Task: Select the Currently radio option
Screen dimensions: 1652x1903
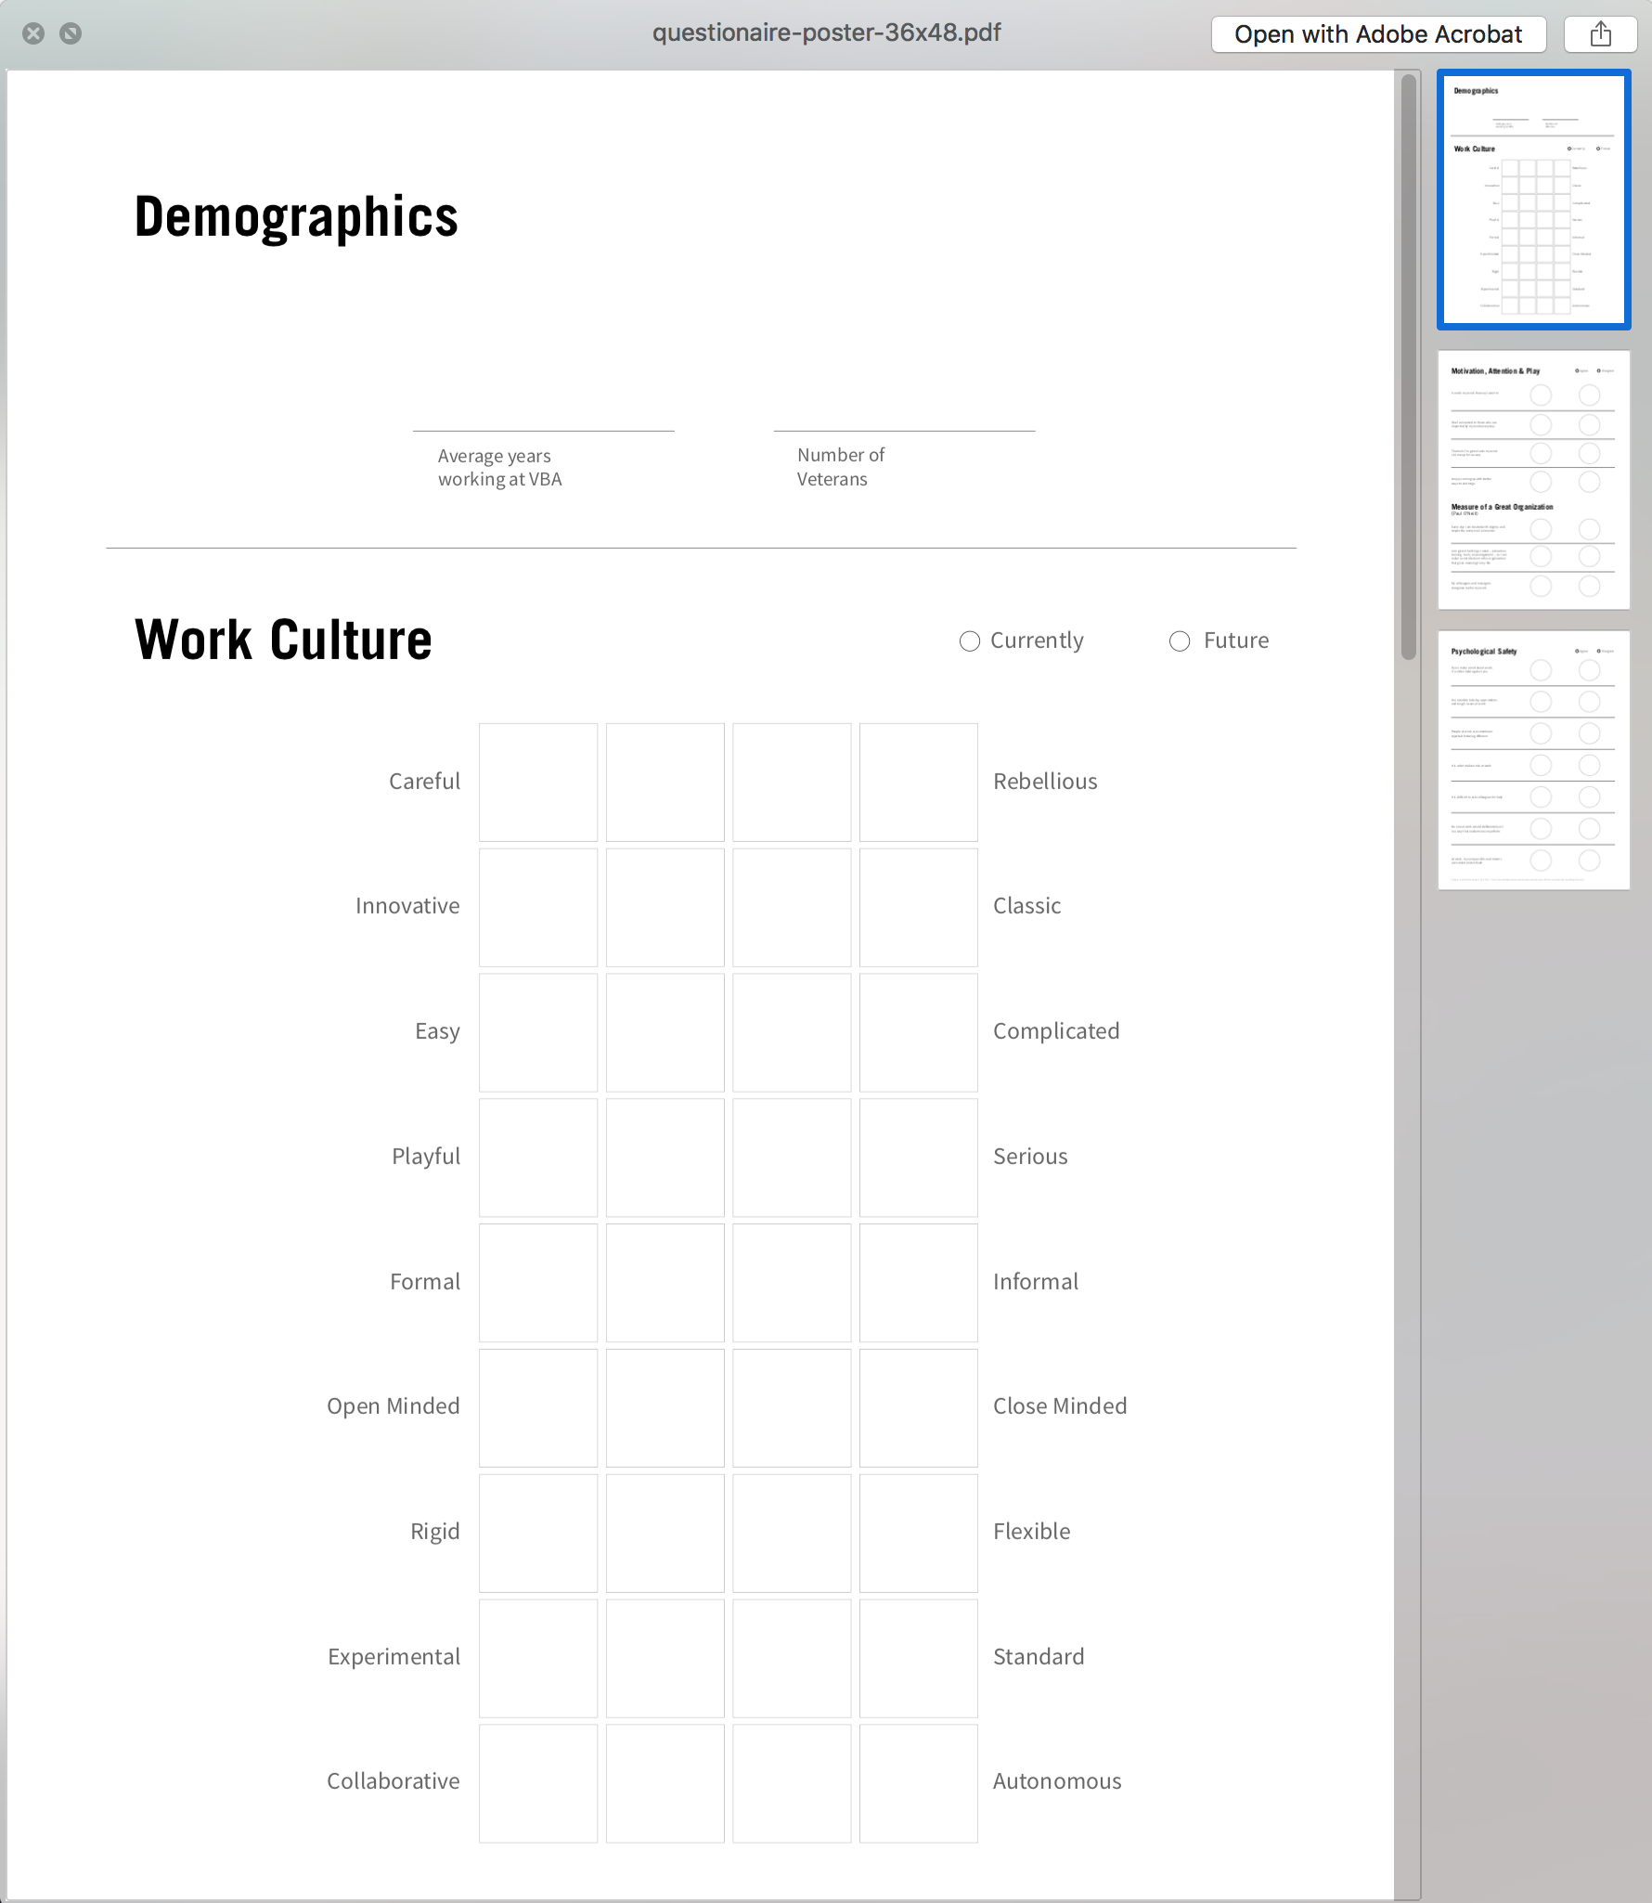Action: (969, 641)
